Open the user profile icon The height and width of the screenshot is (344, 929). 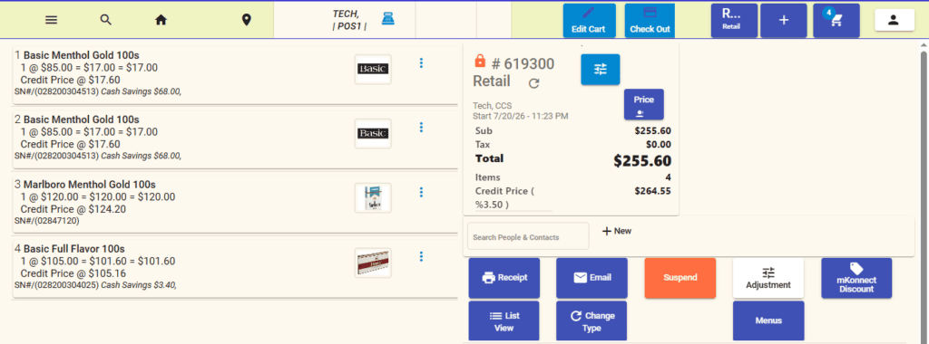point(894,20)
